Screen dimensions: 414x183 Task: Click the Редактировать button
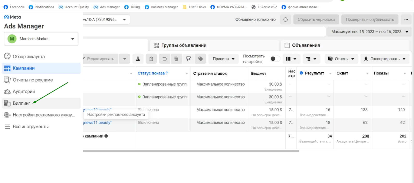pyautogui.click(x=100, y=59)
